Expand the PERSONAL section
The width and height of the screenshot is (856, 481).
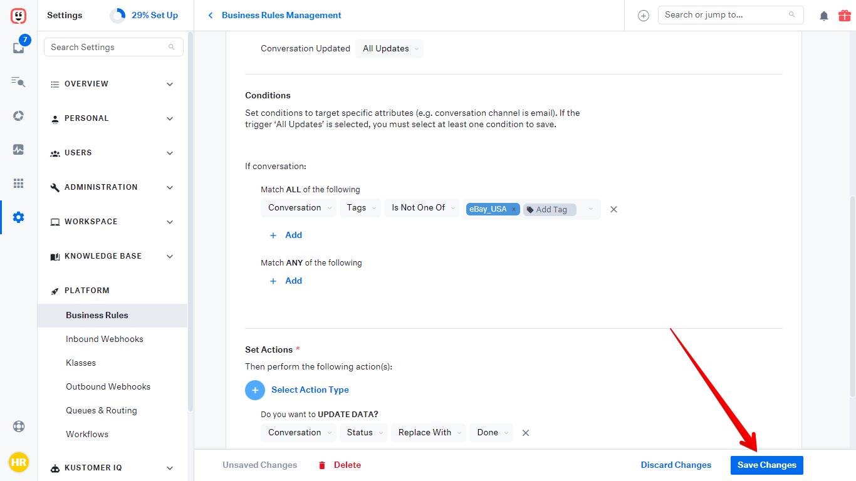click(112, 118)
